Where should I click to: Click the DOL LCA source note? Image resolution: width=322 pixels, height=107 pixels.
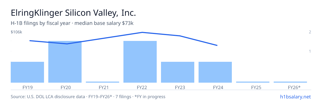point(88,97)
